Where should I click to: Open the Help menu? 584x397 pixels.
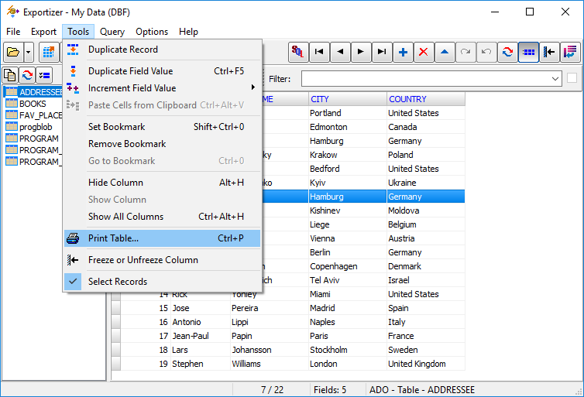(188, 32)
